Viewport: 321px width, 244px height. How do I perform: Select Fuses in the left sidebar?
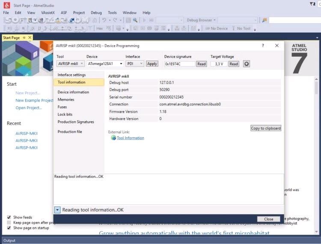click(62, 107)
